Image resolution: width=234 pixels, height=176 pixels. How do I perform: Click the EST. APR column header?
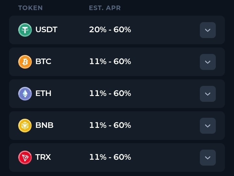tap(105, 8)
